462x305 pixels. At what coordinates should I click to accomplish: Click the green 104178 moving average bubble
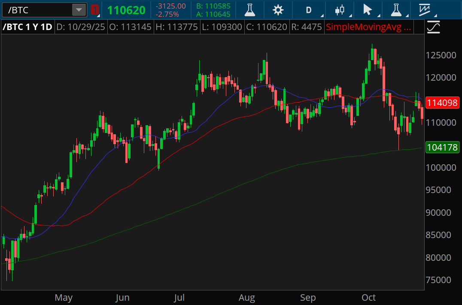442,148
